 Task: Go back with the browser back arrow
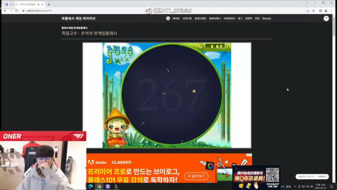pos(5,11)
